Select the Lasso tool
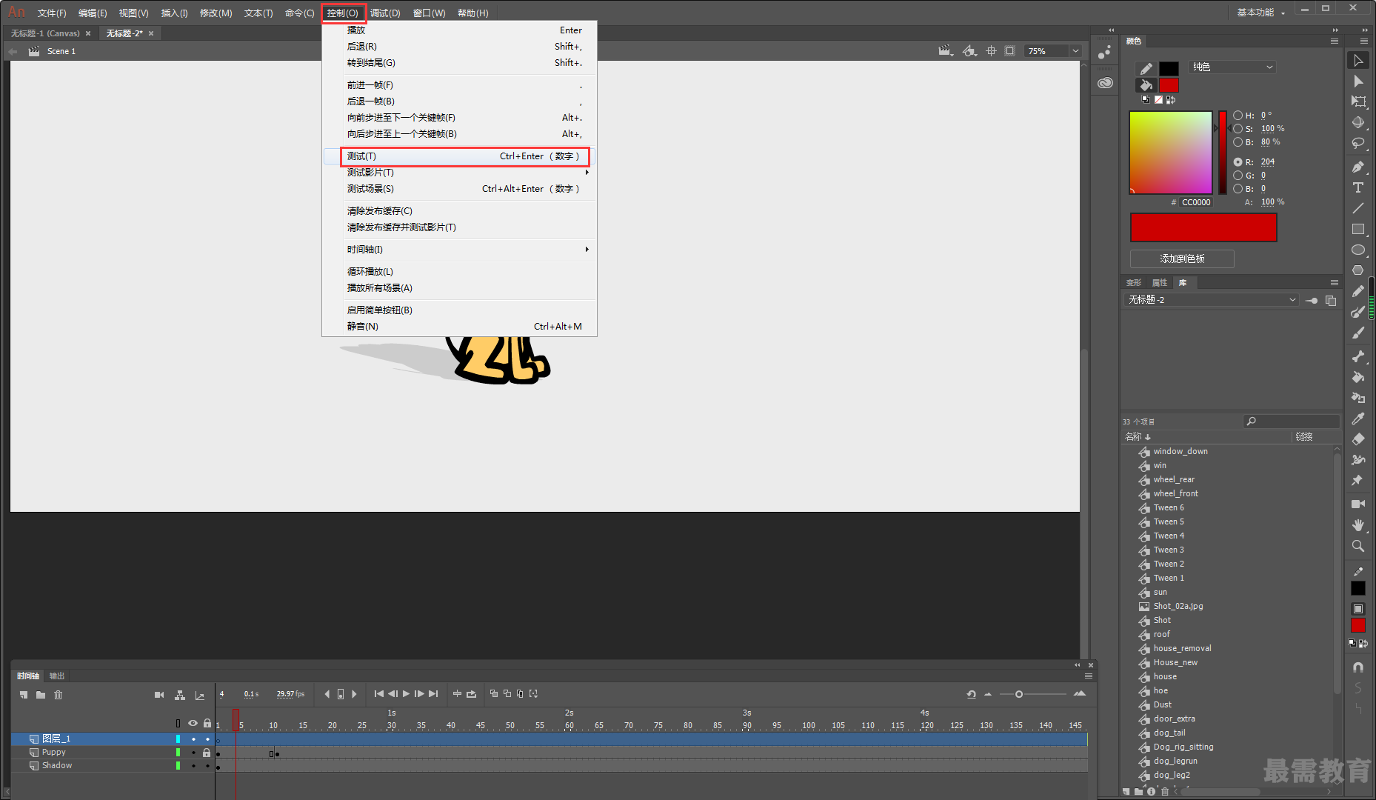The height and width of the screenshot is (800, 1376). click(x=1358, y=143)
